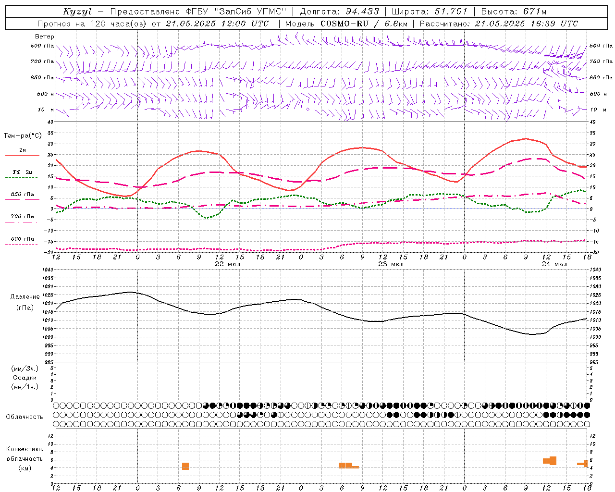Image resolution: width=615 pixels, height=492 pixels.
Task: Click the dashed "Td 2м" legend line
Action: click(21, 177)
